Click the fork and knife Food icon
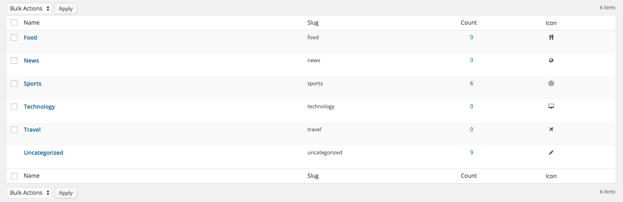The width and height of the screenshot is (623, 202). pos(551,38)
